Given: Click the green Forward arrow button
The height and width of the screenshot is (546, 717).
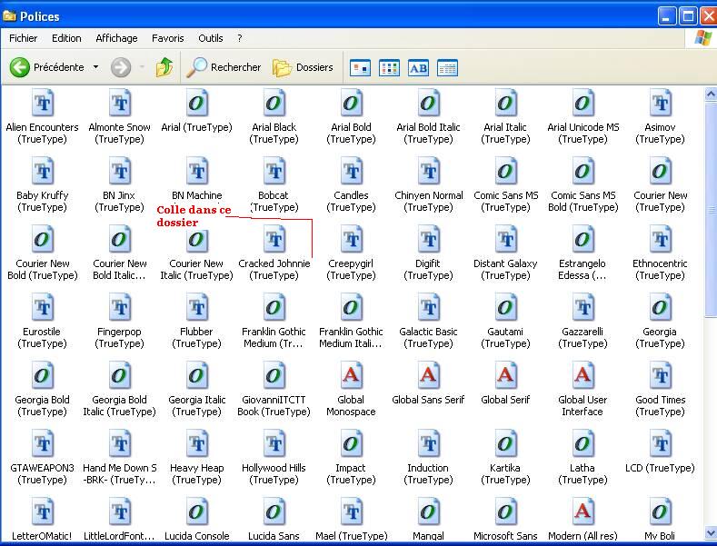Looking at the screenshot, I should (x=121, y=67).
